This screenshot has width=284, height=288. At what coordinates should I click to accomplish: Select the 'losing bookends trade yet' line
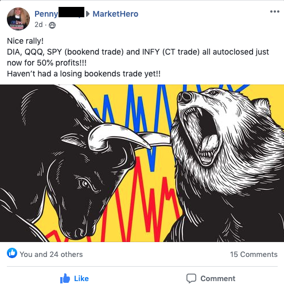[84, 74]
